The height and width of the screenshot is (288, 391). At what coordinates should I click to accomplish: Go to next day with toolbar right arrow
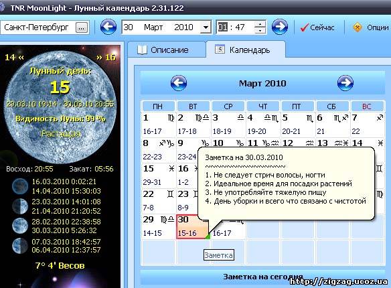pyautogui.click(x=280, y=27)
